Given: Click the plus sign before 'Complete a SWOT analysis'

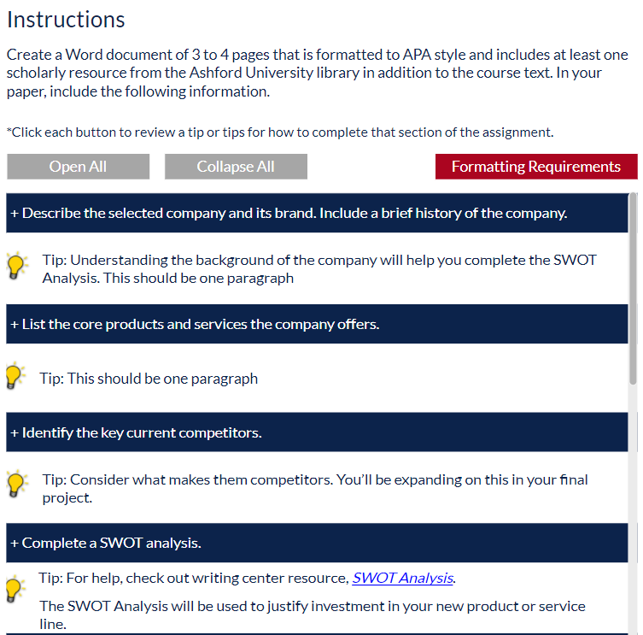Looking at the screenshot, I should click(15, 544).
